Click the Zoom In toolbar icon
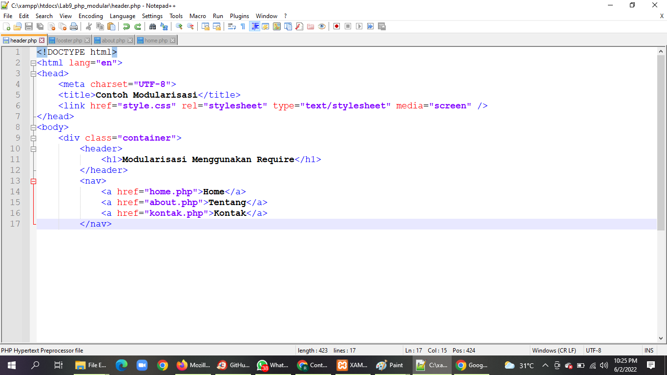This screenshot has height=375, width=667. pos(179,26)
